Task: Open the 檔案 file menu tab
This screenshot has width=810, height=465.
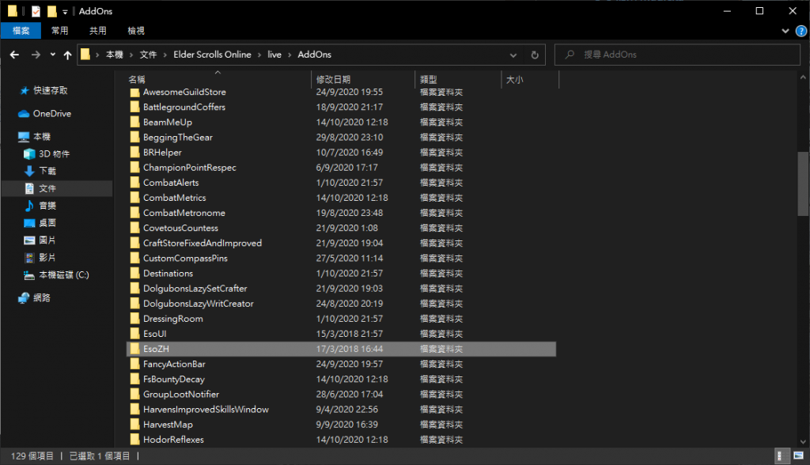Action: 21,31
